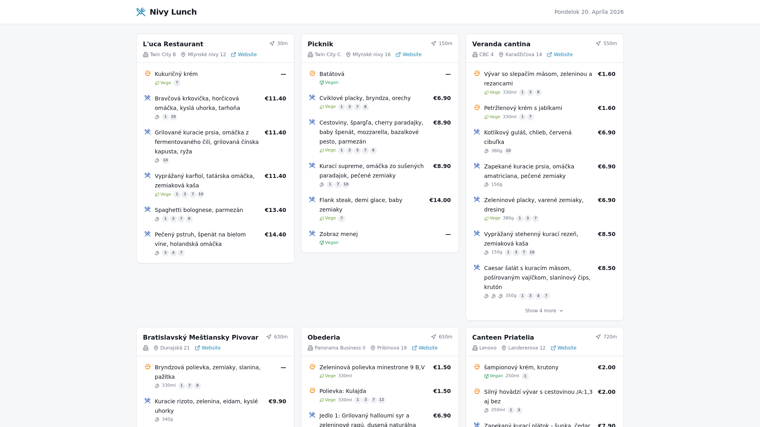This screenshot has width=760, height=427.
Task: Click Bryndzová polievka dish name
Action: (208, 372)
